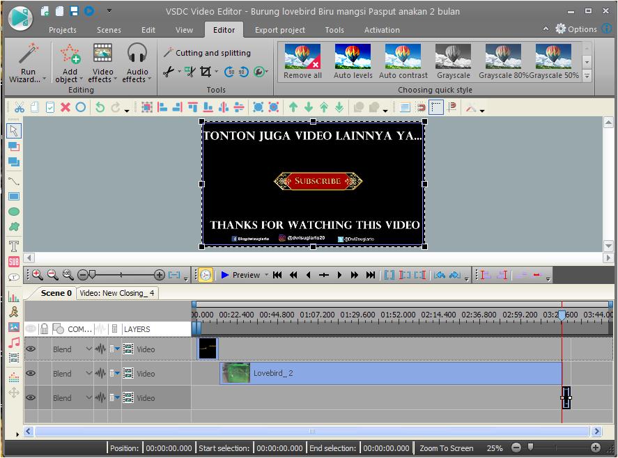
Task: Open the Export project tab
Action: 280,30
